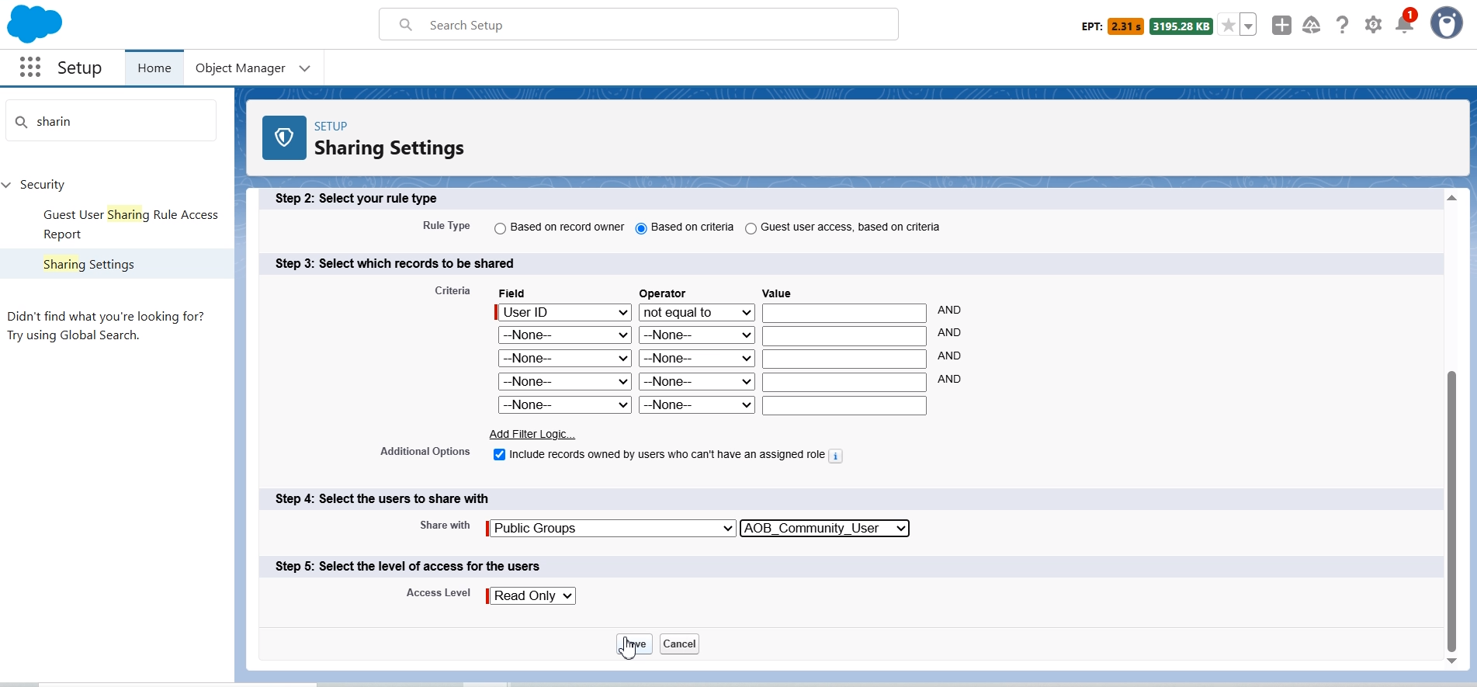Open the 'Read Only' access level dropdown
Screen dimensions: 1477x687
point(532,595)
